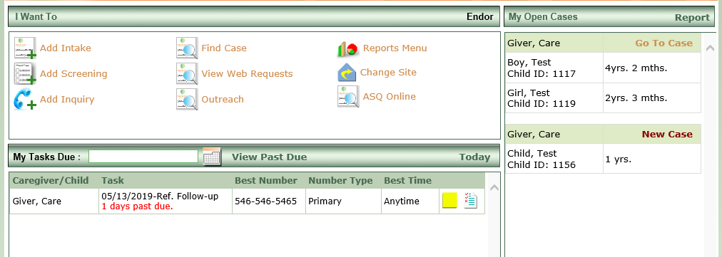This screenshot has height=257, width=722.
Task: Open the View Web Requests link
Action: point(247,74)
